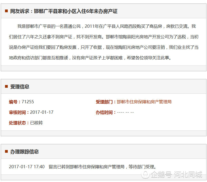Viewport: 207px width, 182px height.
Task: Click the red square icon before 网友诉求 header
Action: coord(7,11)
